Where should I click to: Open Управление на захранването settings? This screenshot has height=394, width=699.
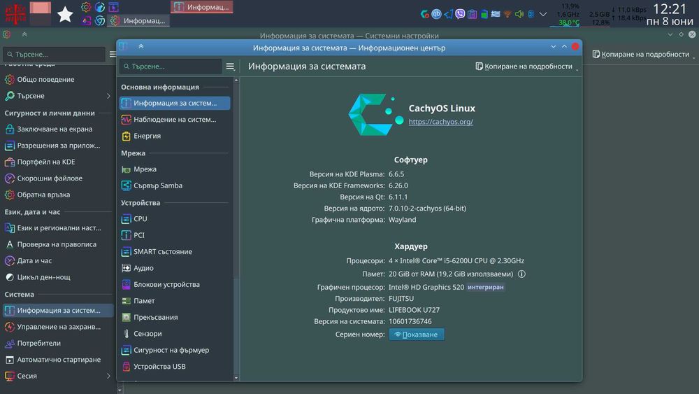coord(58,327)
